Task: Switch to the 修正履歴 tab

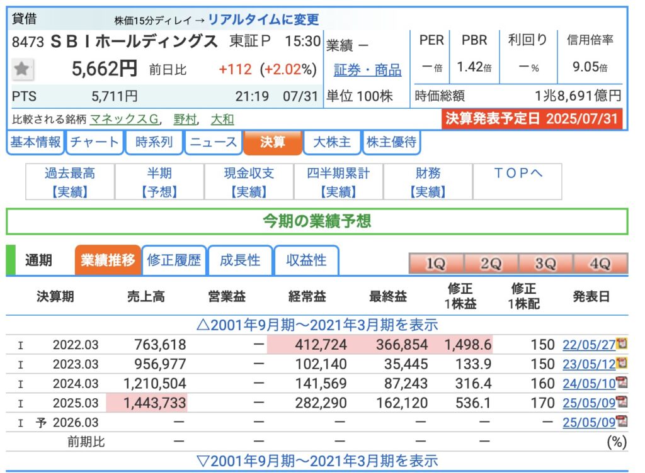Action: click(174, 260)
